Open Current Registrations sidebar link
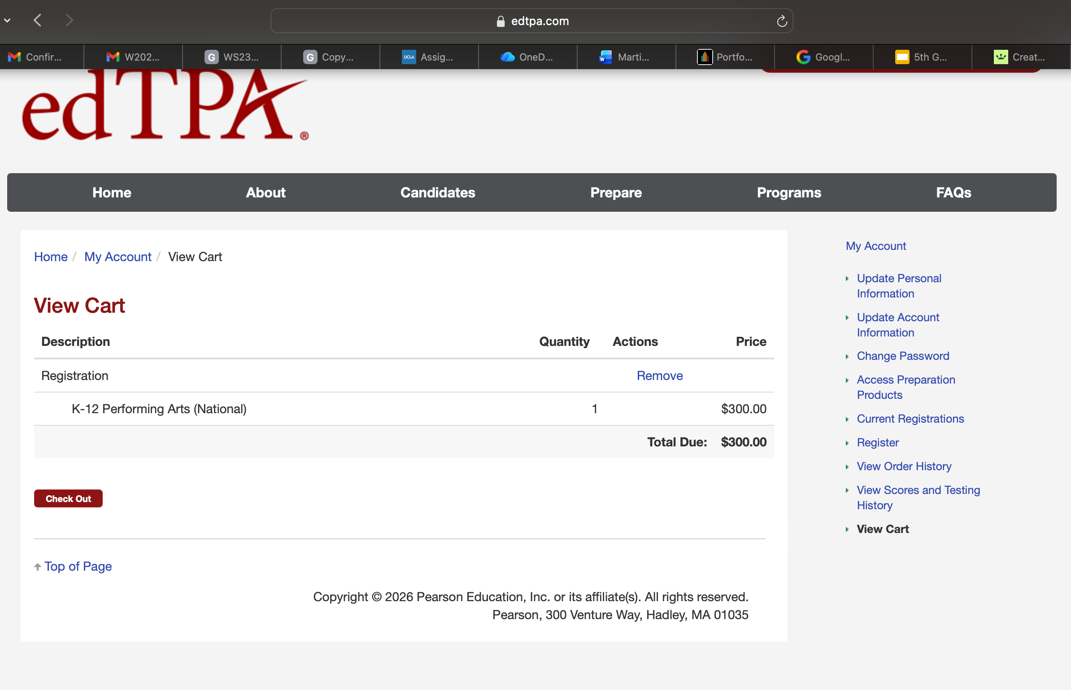 pyautogui.click(x=910, y=419)
